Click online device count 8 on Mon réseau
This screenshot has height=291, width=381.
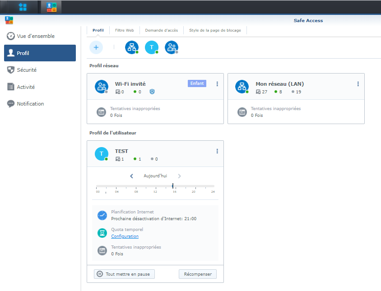pyautogui.click(x=278, y=92)
